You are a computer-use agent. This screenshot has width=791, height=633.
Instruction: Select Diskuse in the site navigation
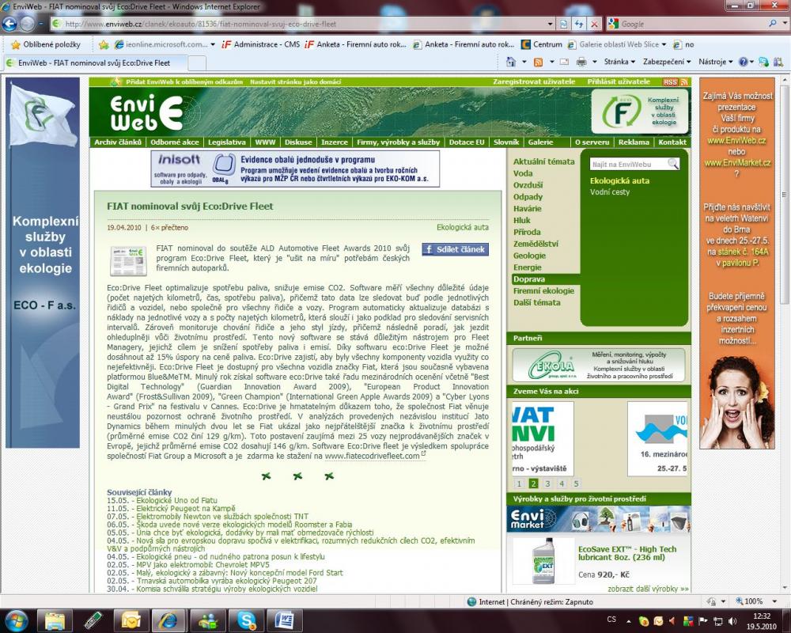click(298, 142)
